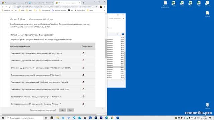Open help in the Programs window
Screen dimensions: 214x120
pos(123,34)
